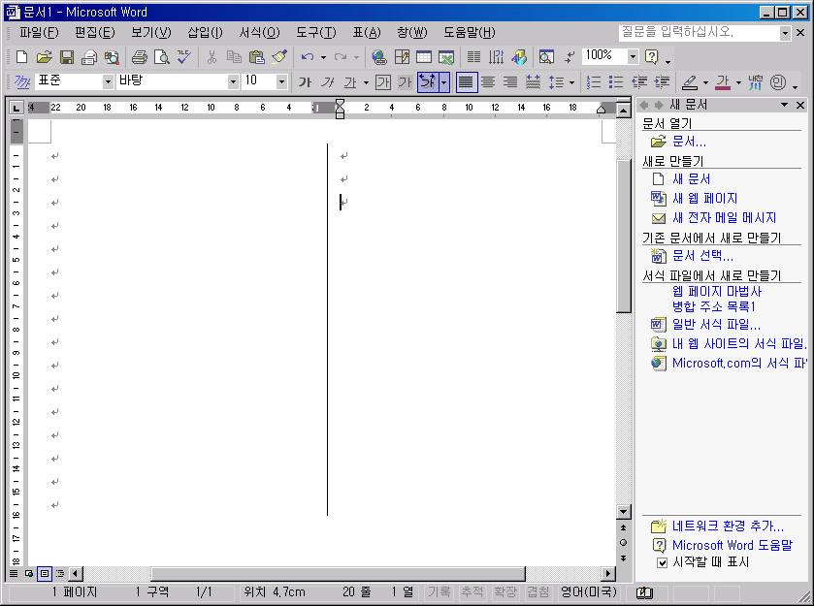Open the 새 문서 task pane menu arrow
The width and height of the screenshot is (814, 606).
pos(784,105)
